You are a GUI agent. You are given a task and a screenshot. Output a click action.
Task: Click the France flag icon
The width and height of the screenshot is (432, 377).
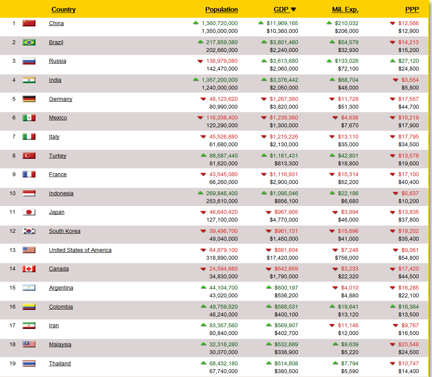coord(29,174)
